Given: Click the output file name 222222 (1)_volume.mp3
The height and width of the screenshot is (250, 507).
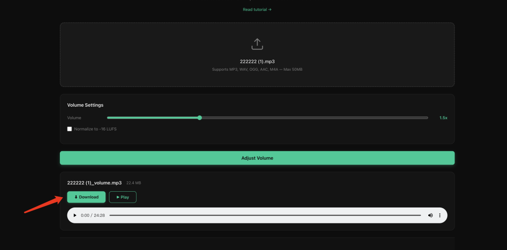Looking at the screenshot, I should 95,183.
